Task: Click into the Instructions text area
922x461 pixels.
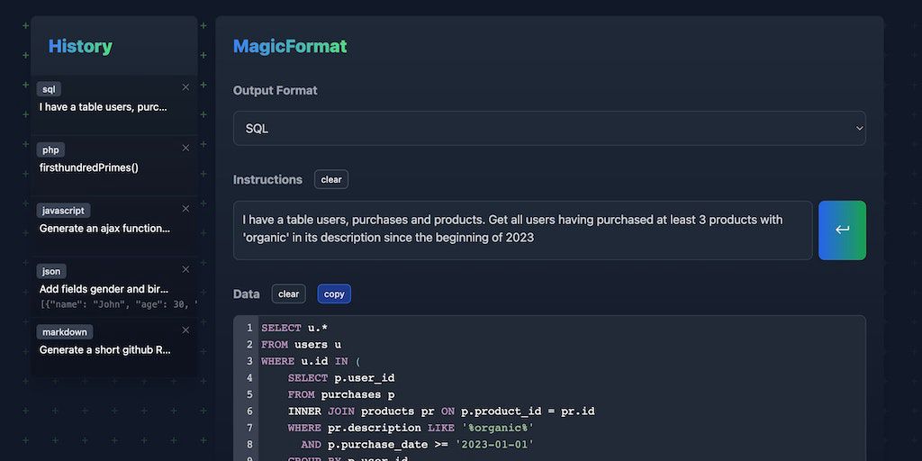Action: 522,230
